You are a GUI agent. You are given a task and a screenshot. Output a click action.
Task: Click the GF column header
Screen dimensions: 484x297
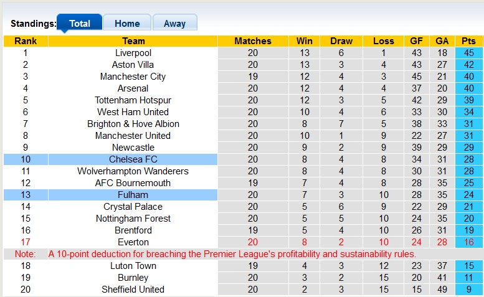(x=416, y=41)
